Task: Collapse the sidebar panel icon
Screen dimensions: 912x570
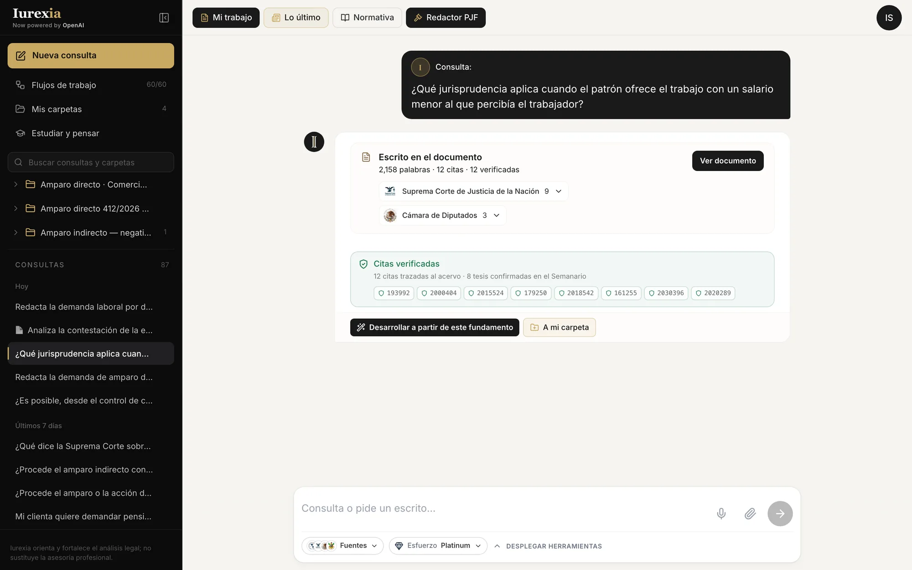Action: [164, 18]
